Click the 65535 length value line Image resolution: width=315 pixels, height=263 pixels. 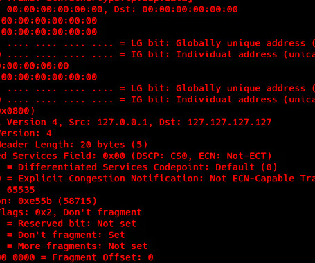tap(21, 190)
